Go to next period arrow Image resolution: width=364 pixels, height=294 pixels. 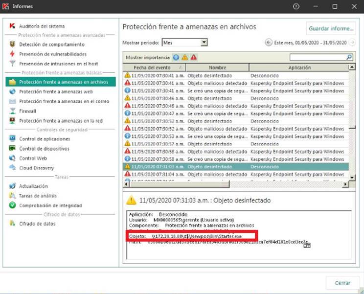352,43
